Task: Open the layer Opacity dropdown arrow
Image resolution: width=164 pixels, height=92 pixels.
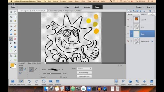Action: (154, 14)
